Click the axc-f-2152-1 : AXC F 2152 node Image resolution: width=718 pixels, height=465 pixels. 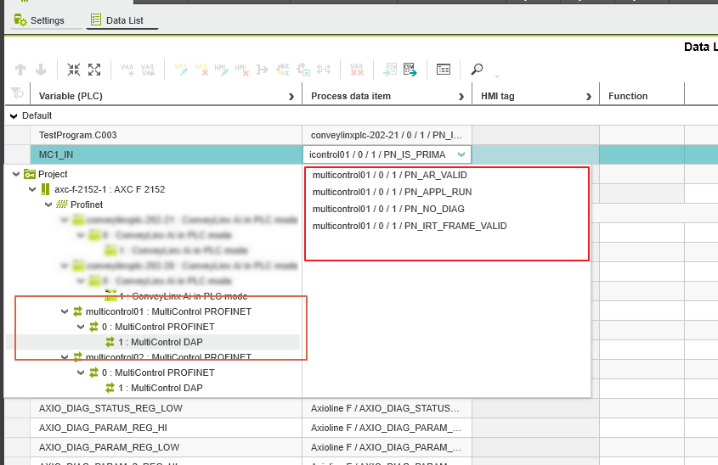(109, 189)
